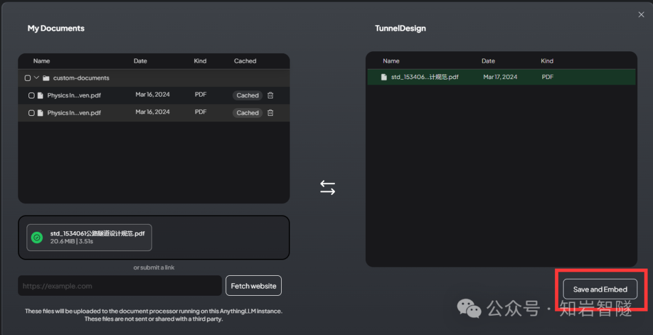
Task: Delete the second listed Physics In...ven.pdf file
Action: tap(270, 113)
